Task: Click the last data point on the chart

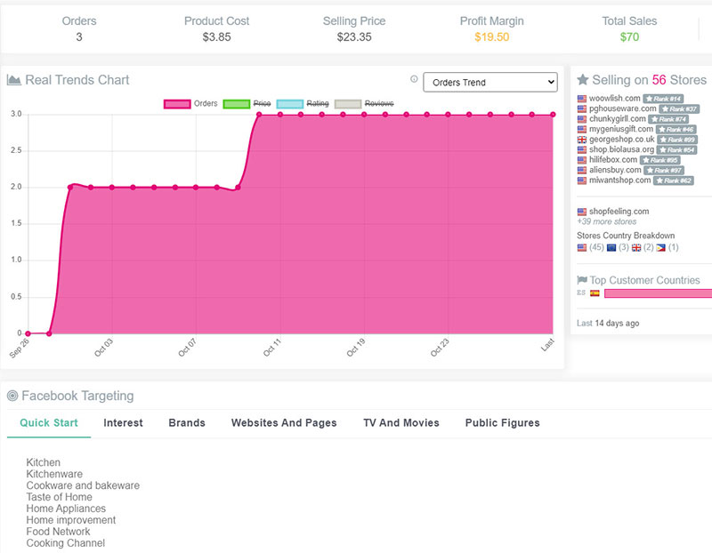Action: coord(553,115)
